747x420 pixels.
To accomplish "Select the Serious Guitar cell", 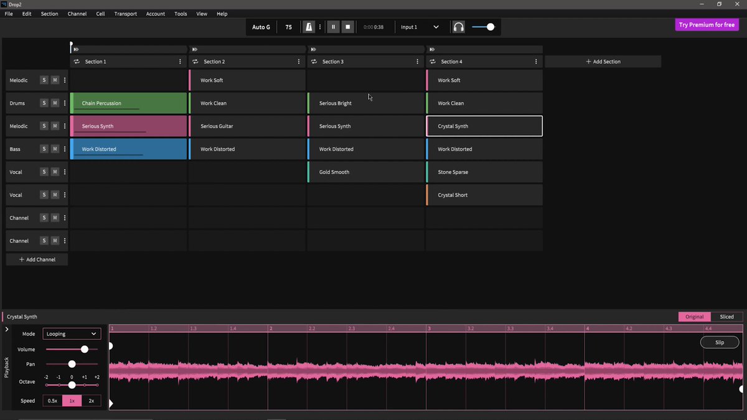I will coord(247,126).
